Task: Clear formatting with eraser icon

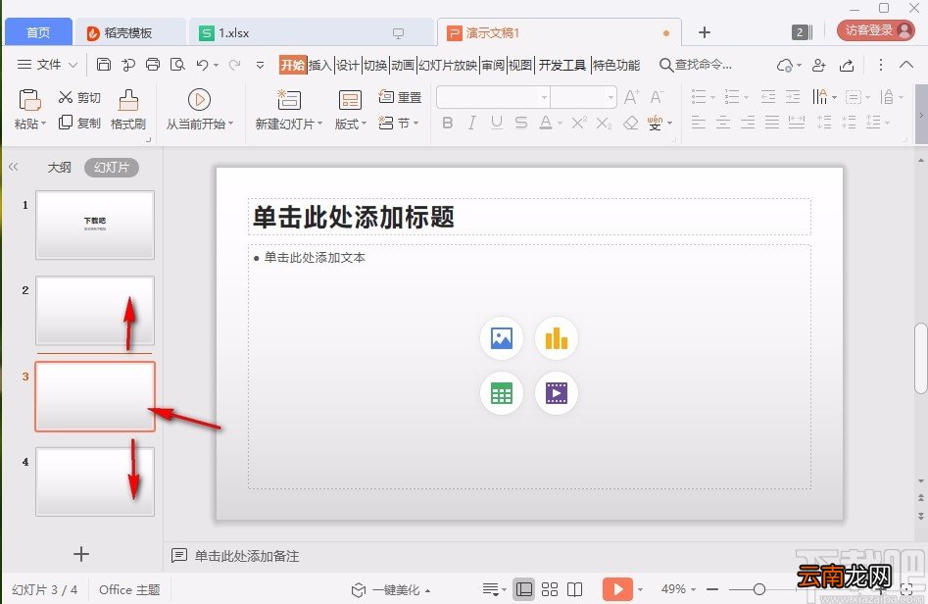Action: [x=631, y=123]
